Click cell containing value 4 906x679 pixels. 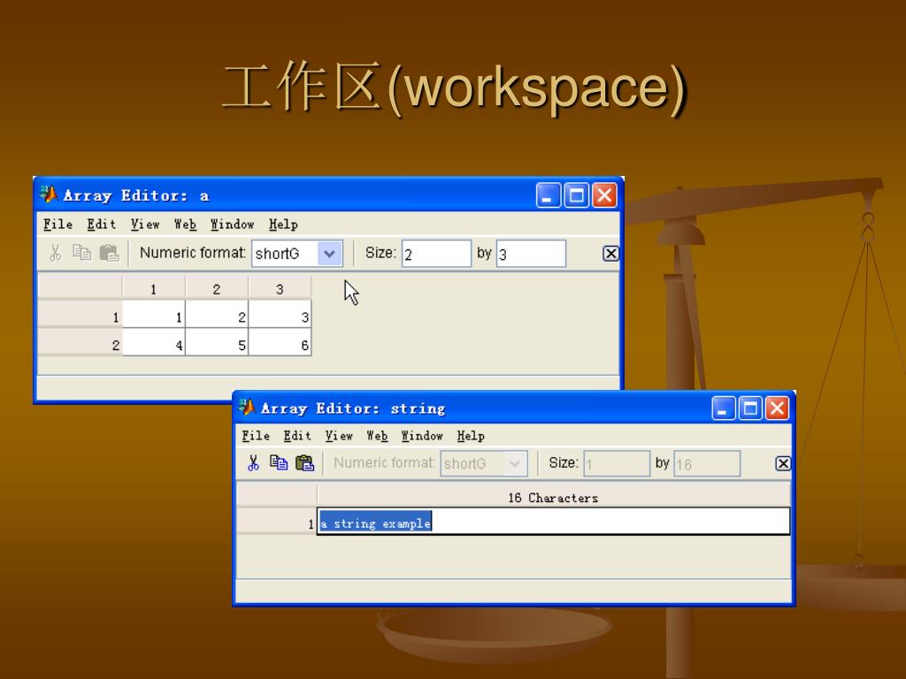(154, 343)
